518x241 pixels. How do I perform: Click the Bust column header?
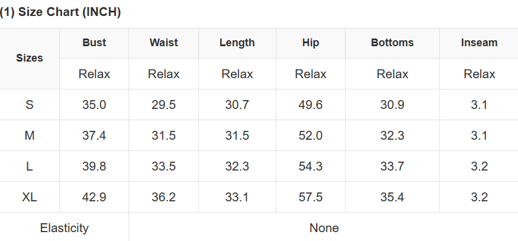coord(94,43)
